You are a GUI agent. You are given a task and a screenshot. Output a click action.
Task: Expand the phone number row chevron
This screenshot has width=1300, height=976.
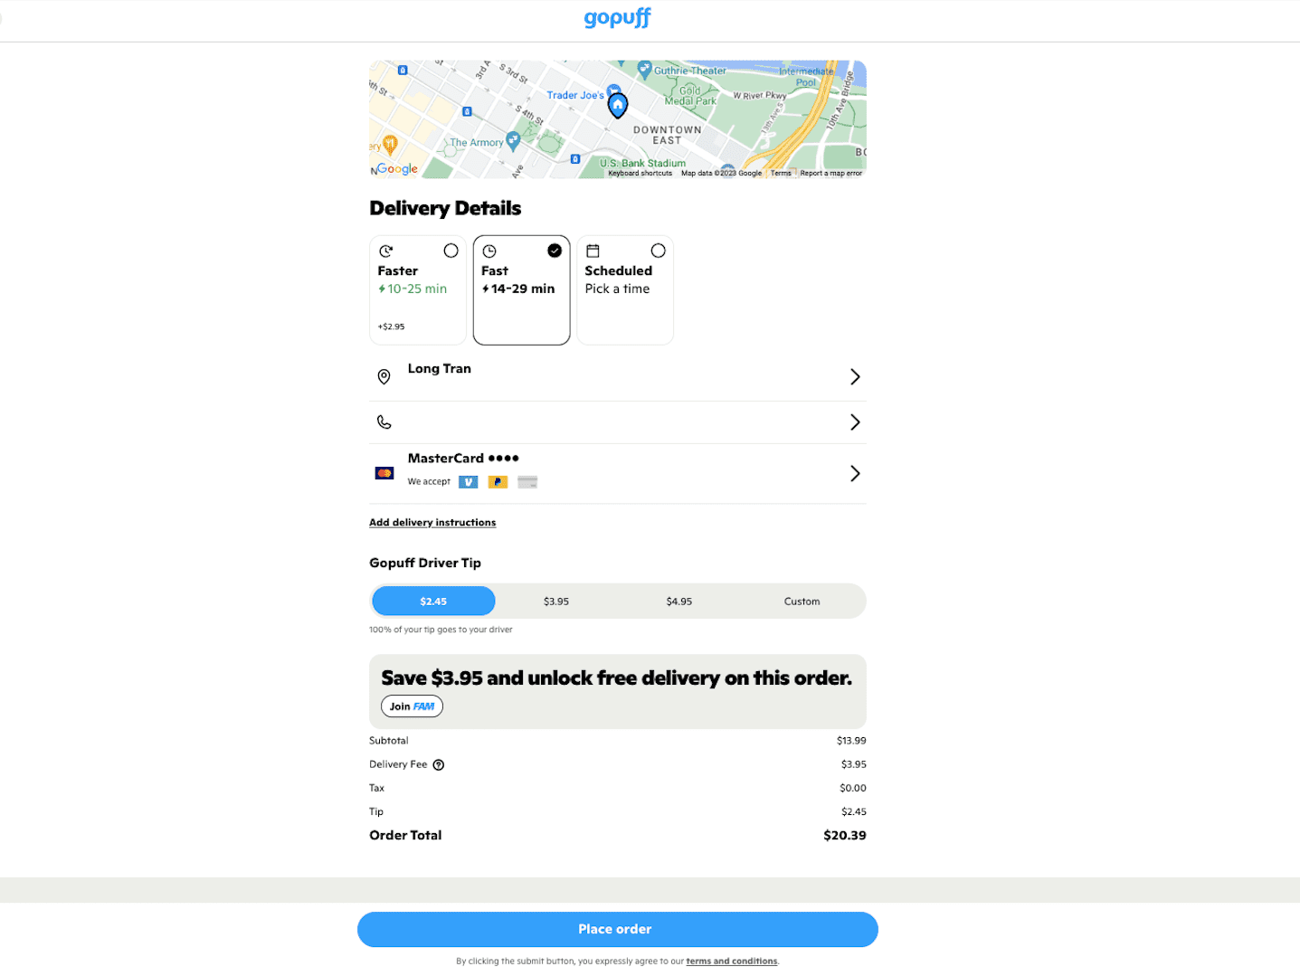[855, 422]
